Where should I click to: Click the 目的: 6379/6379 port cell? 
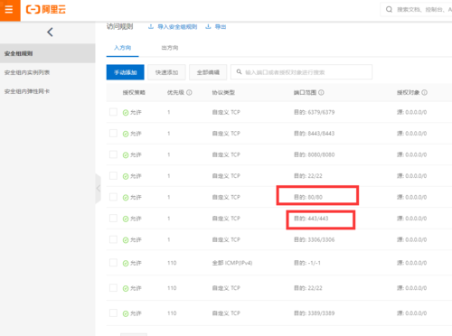tap(315, 112)
